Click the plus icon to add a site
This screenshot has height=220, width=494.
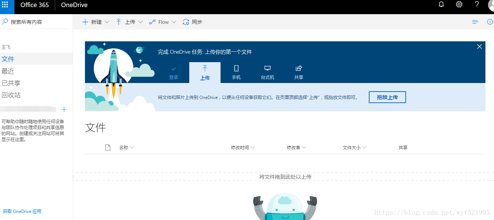[64, 109]
